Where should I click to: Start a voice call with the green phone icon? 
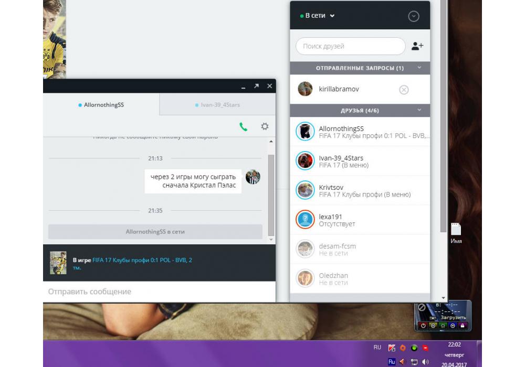click(x=243, y=126)
